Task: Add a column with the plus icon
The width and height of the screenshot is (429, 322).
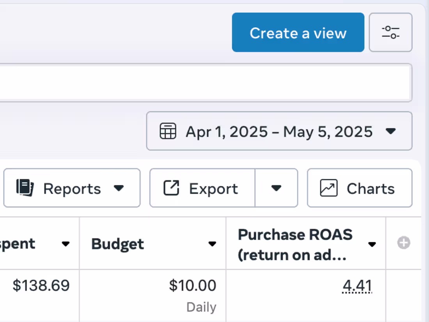Action: click(x=404, y=243)
